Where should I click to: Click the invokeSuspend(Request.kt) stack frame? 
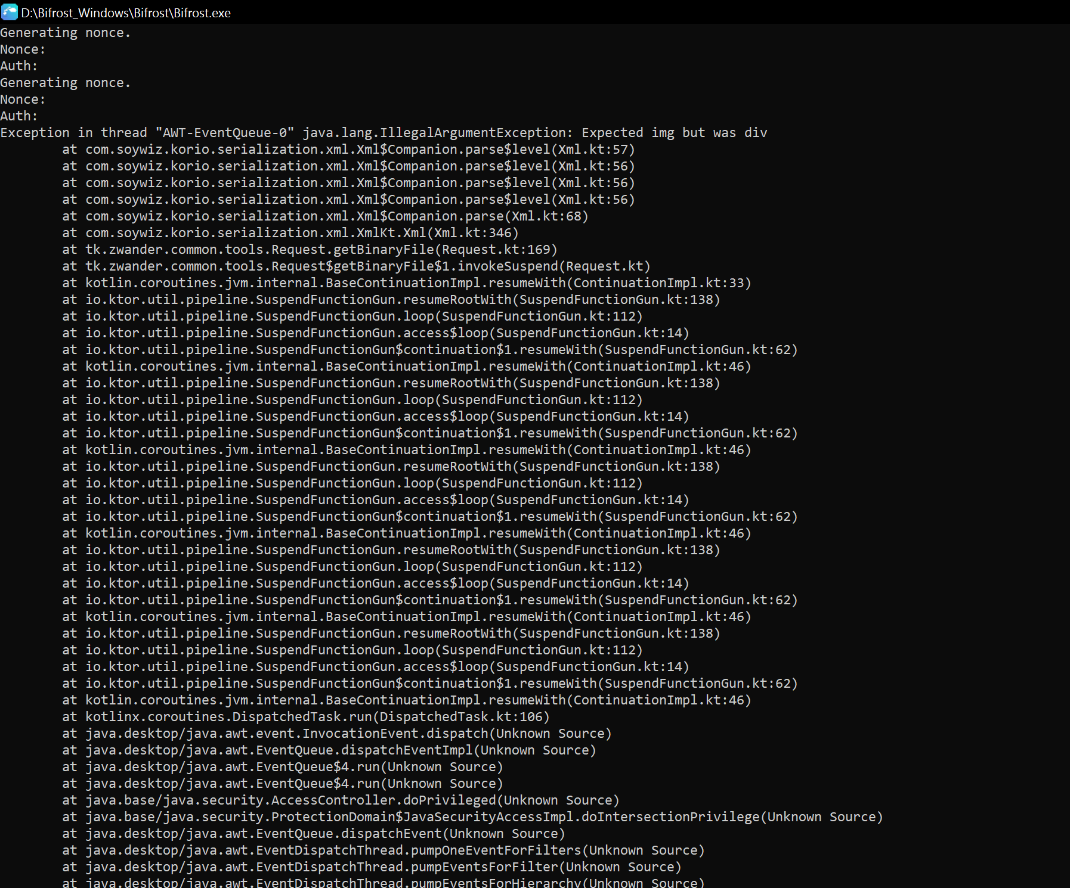[x=356, y=266]
